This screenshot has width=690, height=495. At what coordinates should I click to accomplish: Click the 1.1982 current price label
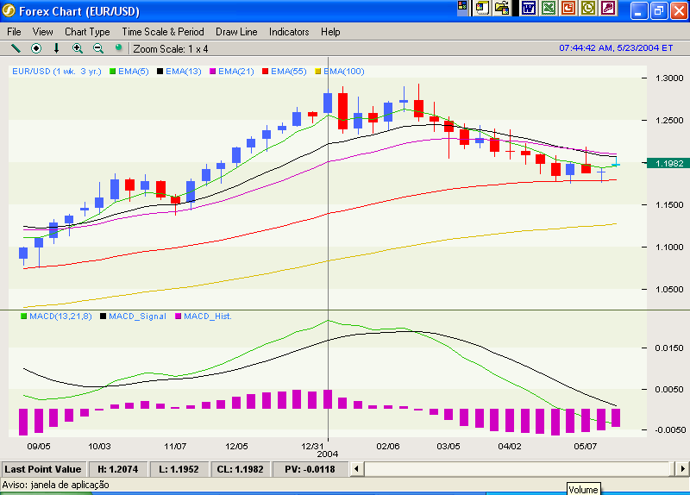click(x=669, y=163)
